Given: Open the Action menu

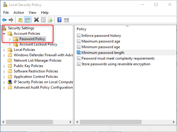Looking at the screenshot, I should click(x=19, y=13).
